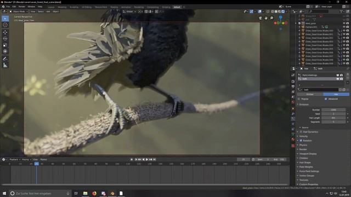
Task: Open the timeline Playback menu
Action: 14,159
